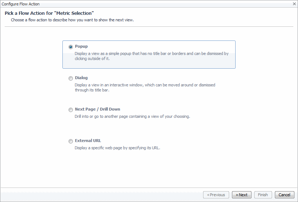Select the Popup radio button
Viewport: 298px width, 202px height.
coord(71,47)
